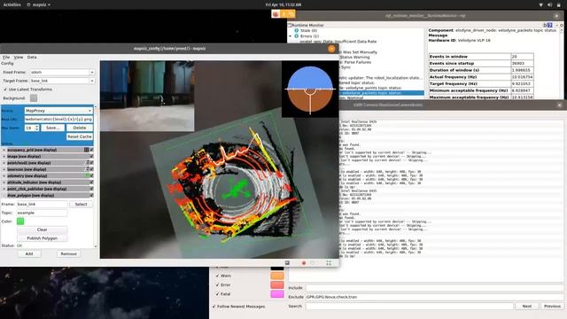Click the Topic input field with example
Screen dimensions: 567x319
(x=42, y=213)
